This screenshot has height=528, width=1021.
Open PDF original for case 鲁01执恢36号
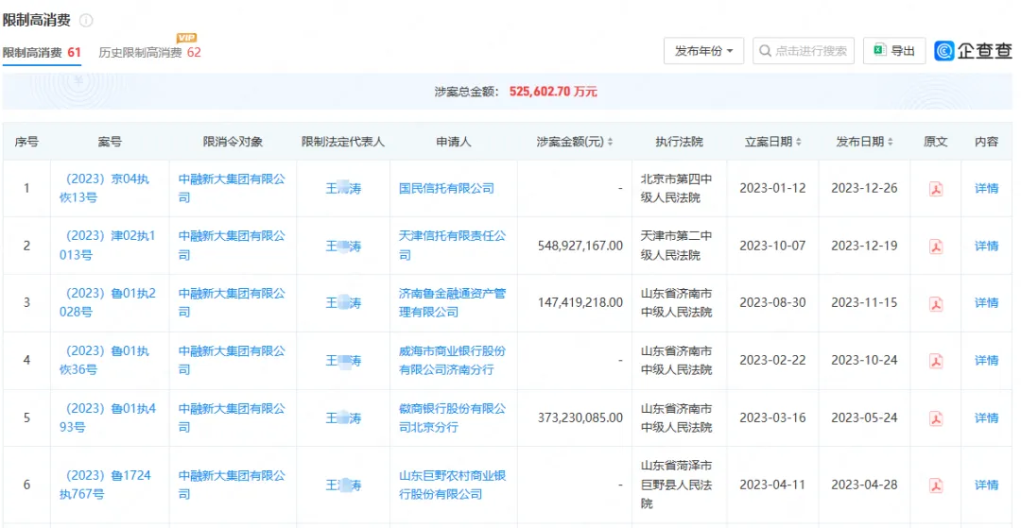click(936, 360)
